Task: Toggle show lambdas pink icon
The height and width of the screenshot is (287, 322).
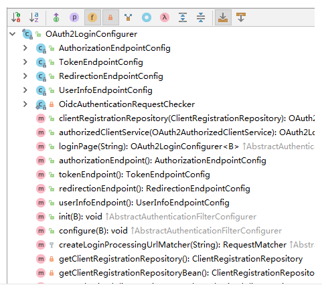Action: pos(165,17)
